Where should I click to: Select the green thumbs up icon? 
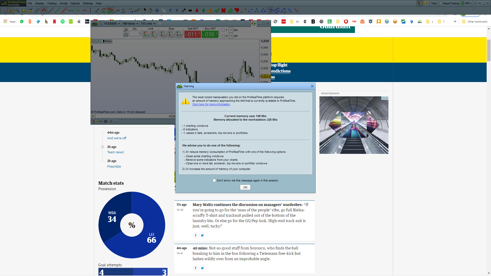230,10
